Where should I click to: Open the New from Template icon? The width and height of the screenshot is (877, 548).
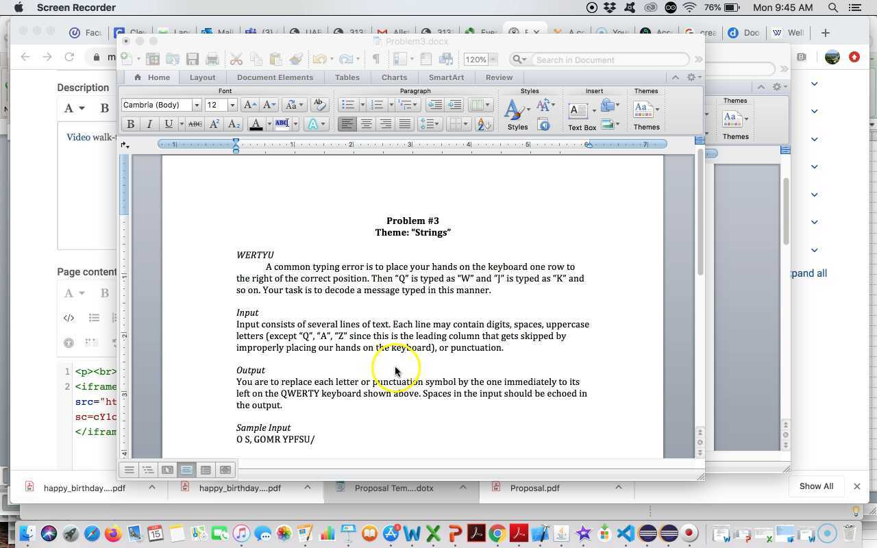coord(153,60)
